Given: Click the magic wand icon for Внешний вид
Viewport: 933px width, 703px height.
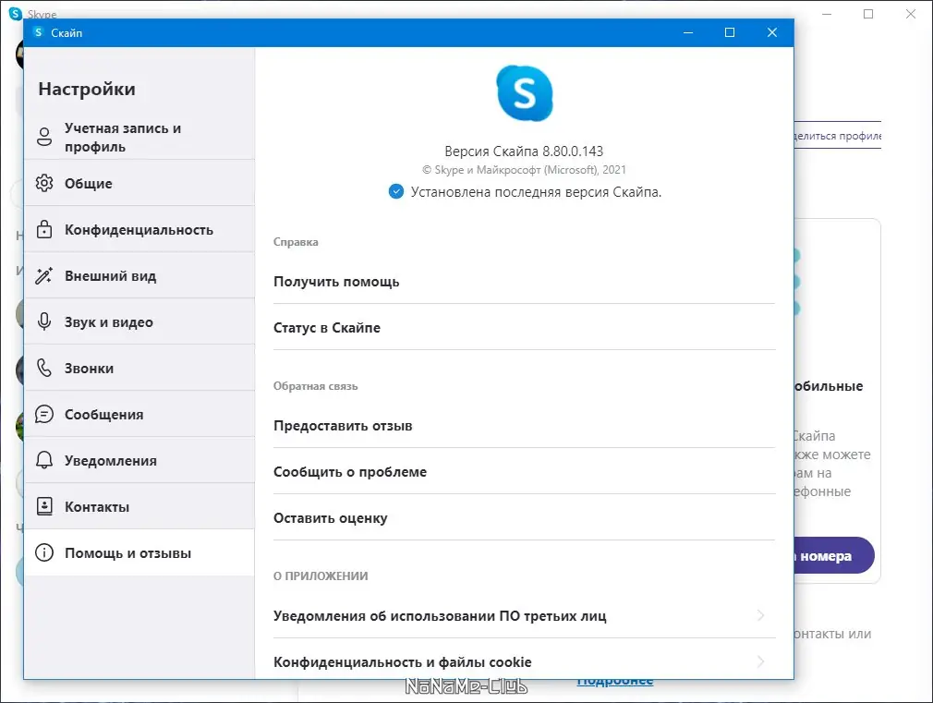Looking at the screenshot, I should [44, 275].
